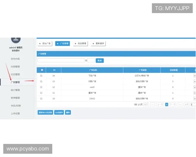Viewport: 196px width, 157px height.
Task: Open the 内容管理 sidebar menu
Action: point(15,66)
